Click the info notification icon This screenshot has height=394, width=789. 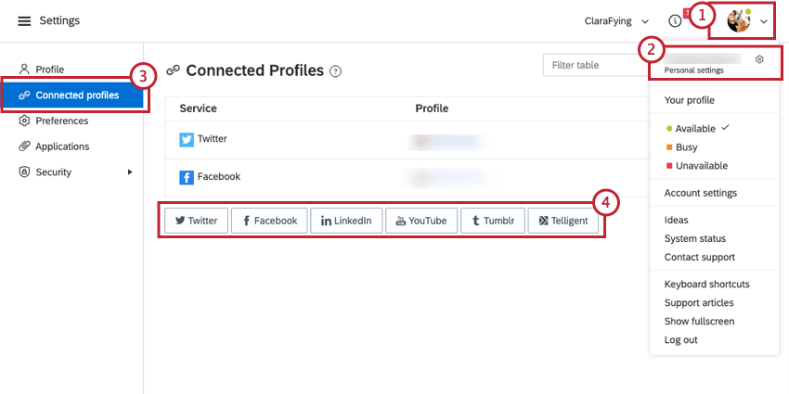[x=675, y=21]
